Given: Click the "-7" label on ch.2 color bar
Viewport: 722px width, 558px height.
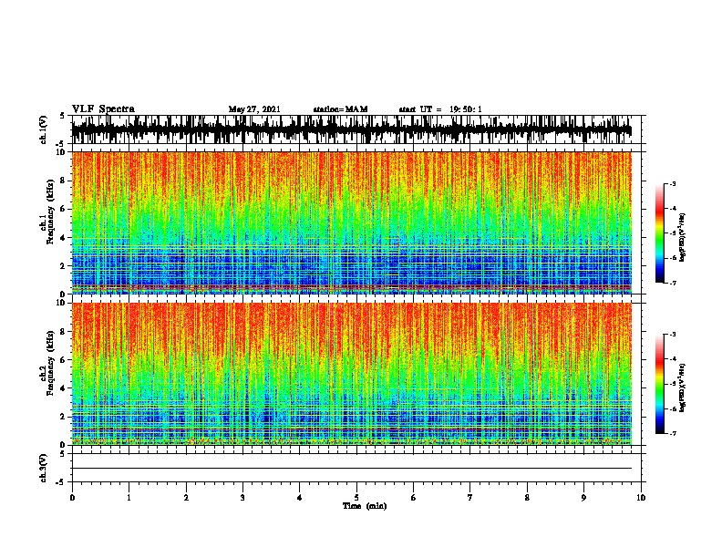Looking at the screenshot, I should click(x=673, y=434).
